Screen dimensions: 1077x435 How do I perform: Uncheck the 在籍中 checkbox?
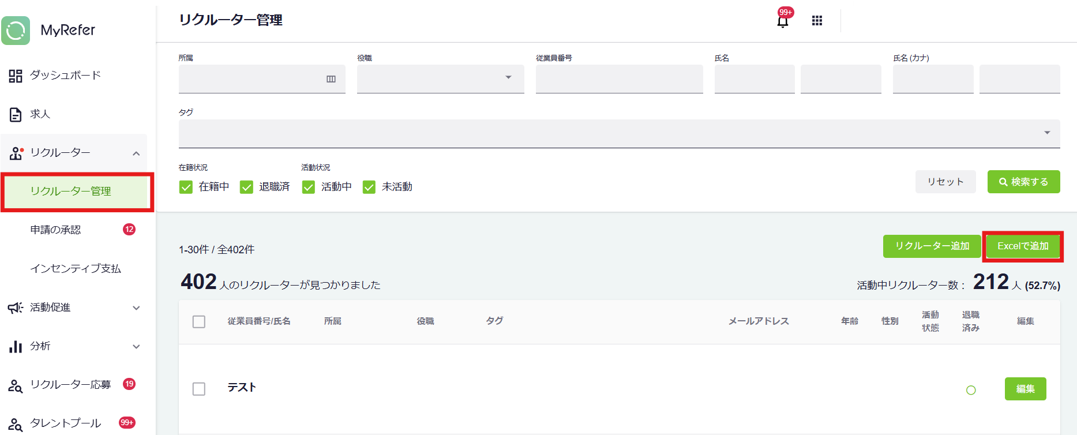click(186, 187)
